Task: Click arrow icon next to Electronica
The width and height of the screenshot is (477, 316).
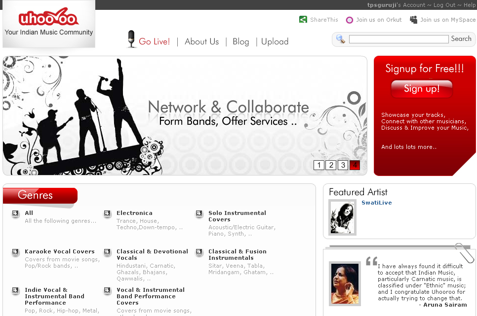Action: (107, 213)
